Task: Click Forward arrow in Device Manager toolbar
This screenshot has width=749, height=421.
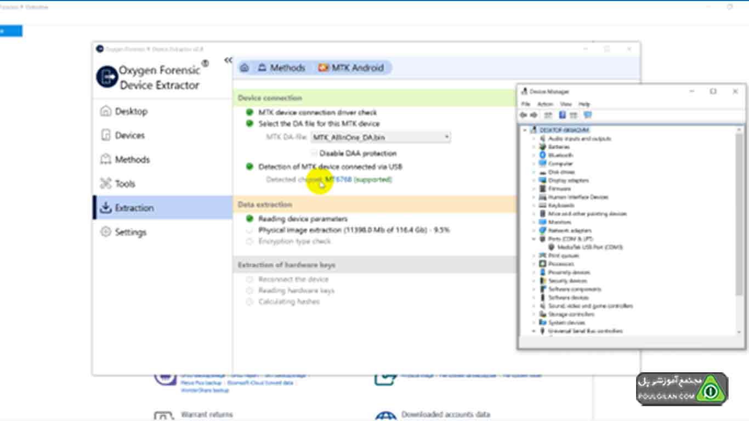Action: tap(534, 115)
